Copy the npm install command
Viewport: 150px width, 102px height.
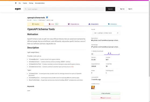point(118,33)
